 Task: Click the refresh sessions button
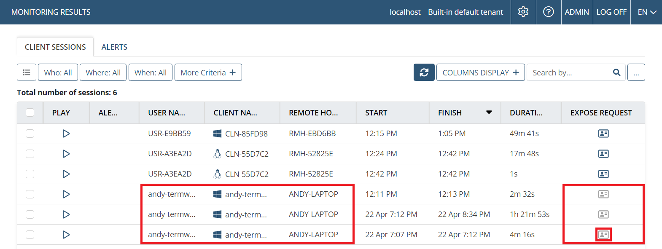424,72
